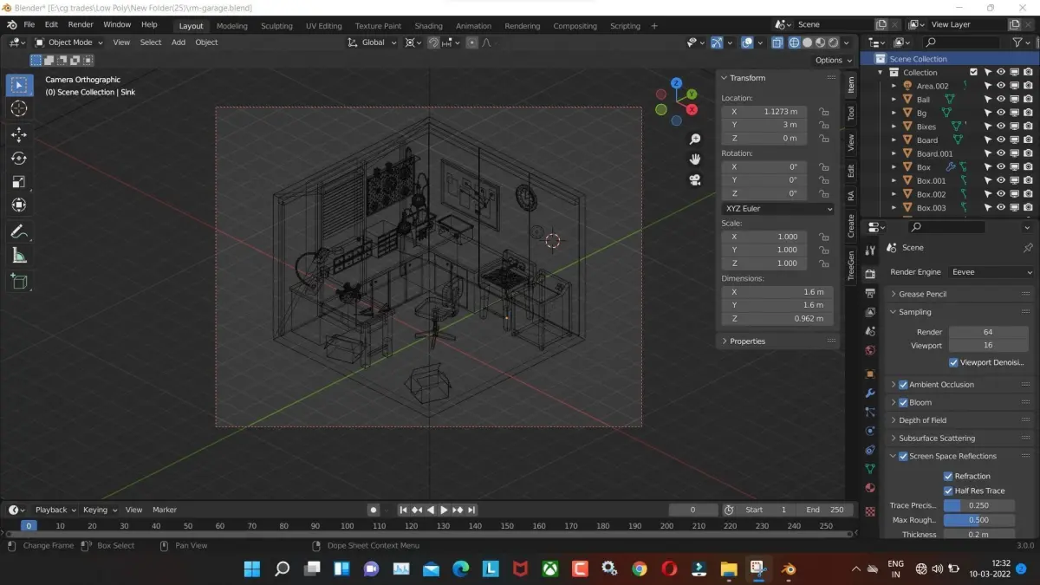Click the Trace Precision slider
Image resolution: width=1040 pixels, height=585 pixels.
978,505
